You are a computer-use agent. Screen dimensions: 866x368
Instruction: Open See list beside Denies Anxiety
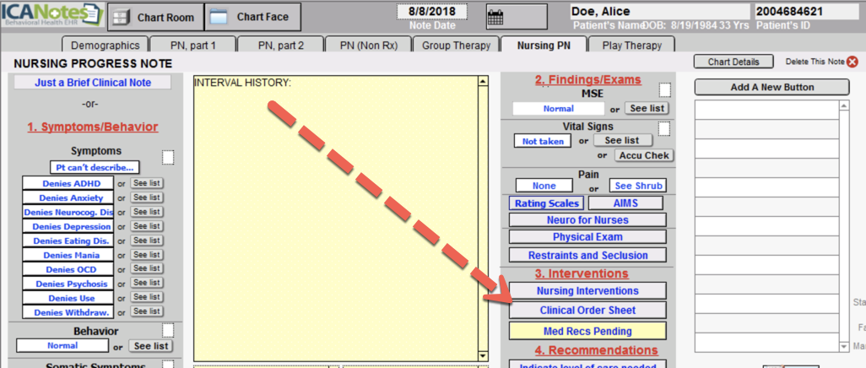(148, 198)
